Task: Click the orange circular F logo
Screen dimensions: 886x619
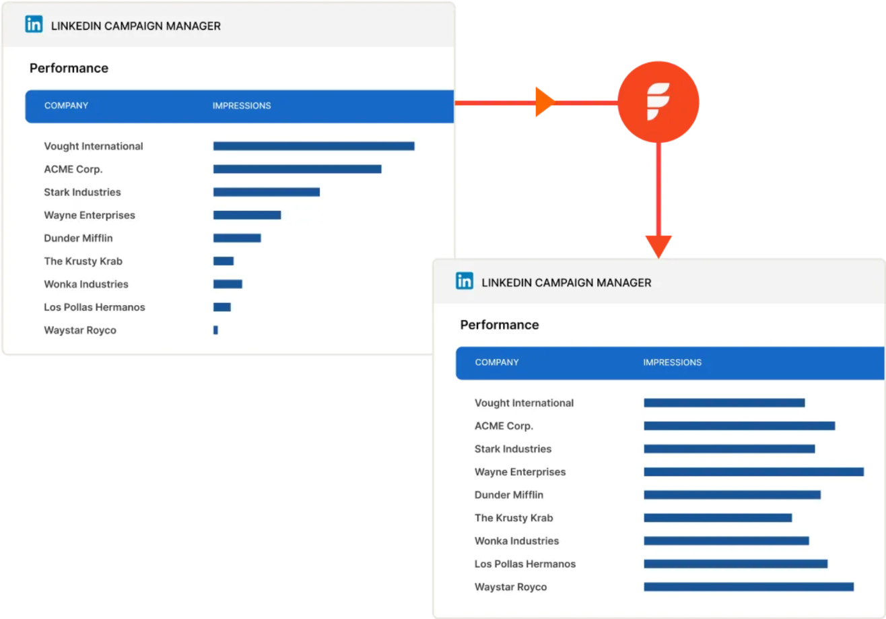Action: (x=658, y=102)
